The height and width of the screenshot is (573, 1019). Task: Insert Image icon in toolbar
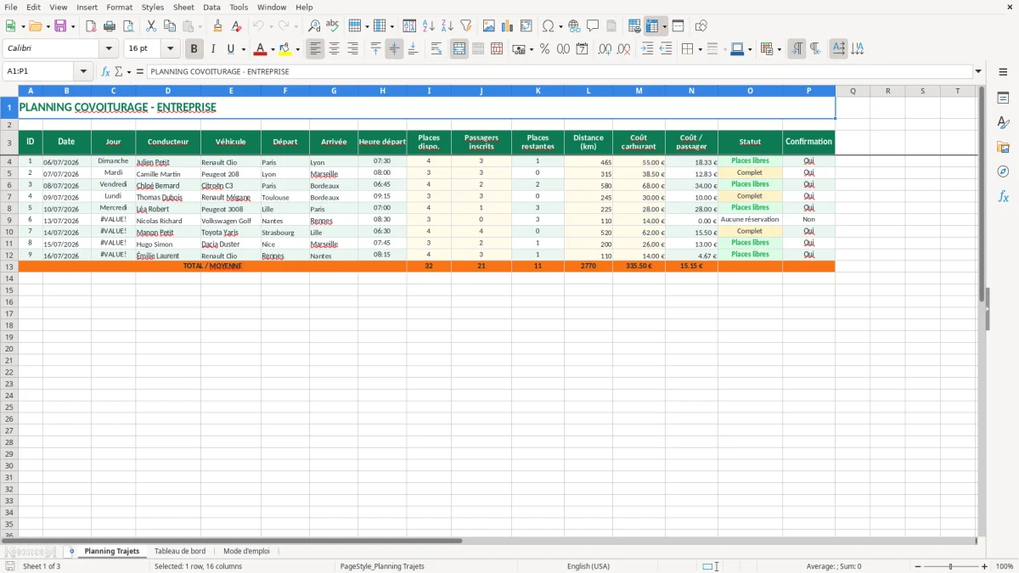(488, 26)
